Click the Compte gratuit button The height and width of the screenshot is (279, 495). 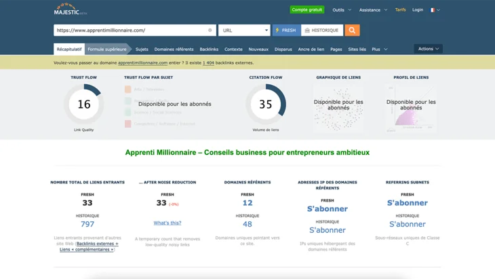point(307,10)
